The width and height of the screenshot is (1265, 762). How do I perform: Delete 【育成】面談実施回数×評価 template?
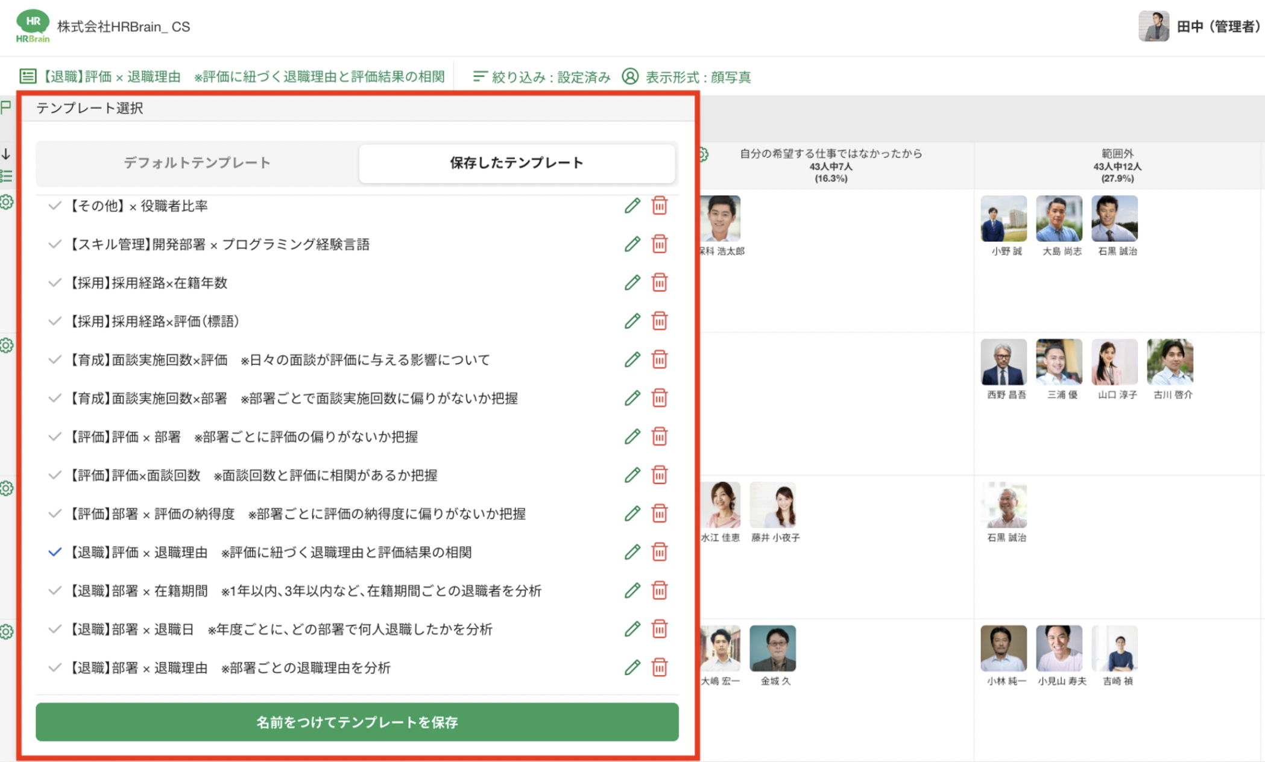[x=660, y=360]
